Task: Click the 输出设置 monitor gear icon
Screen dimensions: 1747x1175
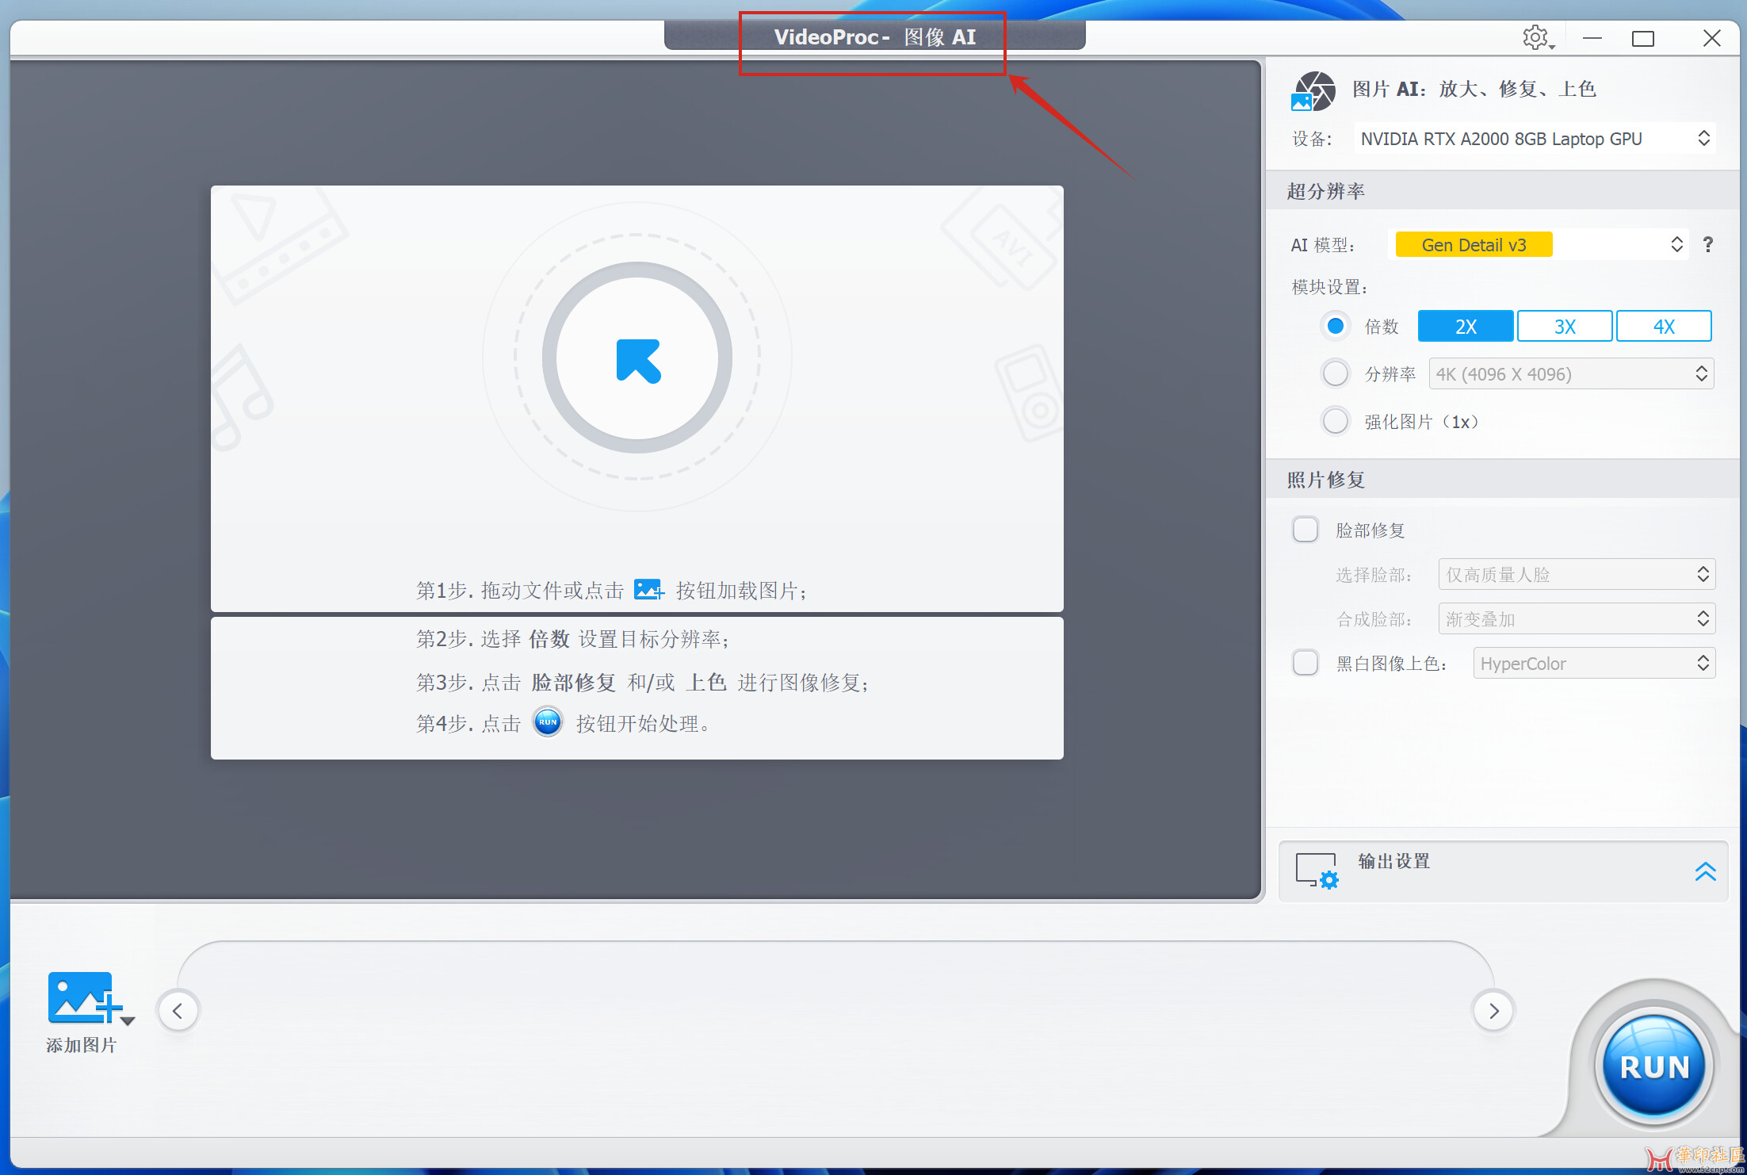Action: click(x=1317, y=871)
